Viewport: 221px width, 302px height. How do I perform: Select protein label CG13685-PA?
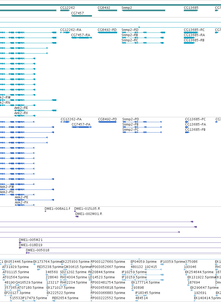point(195,124)
